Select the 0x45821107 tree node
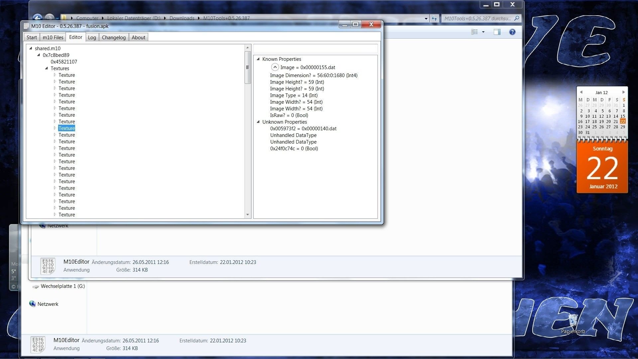638x359 pixels. (64, 62)
